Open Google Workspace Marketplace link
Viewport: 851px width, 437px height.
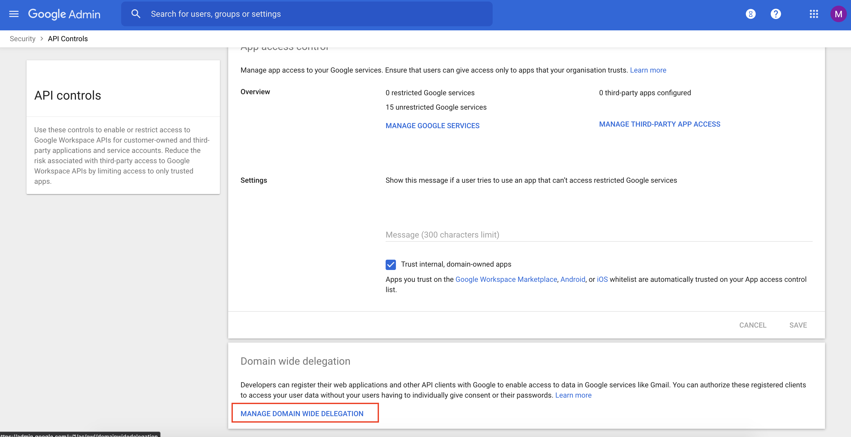[x=506, y=279]
